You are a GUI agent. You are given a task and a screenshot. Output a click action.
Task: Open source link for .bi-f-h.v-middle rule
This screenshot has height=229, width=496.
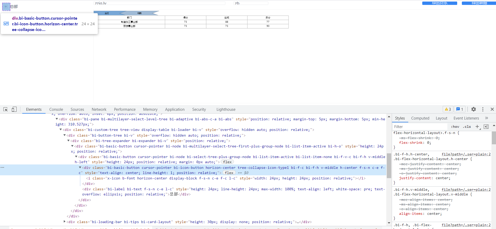[466, 189]
